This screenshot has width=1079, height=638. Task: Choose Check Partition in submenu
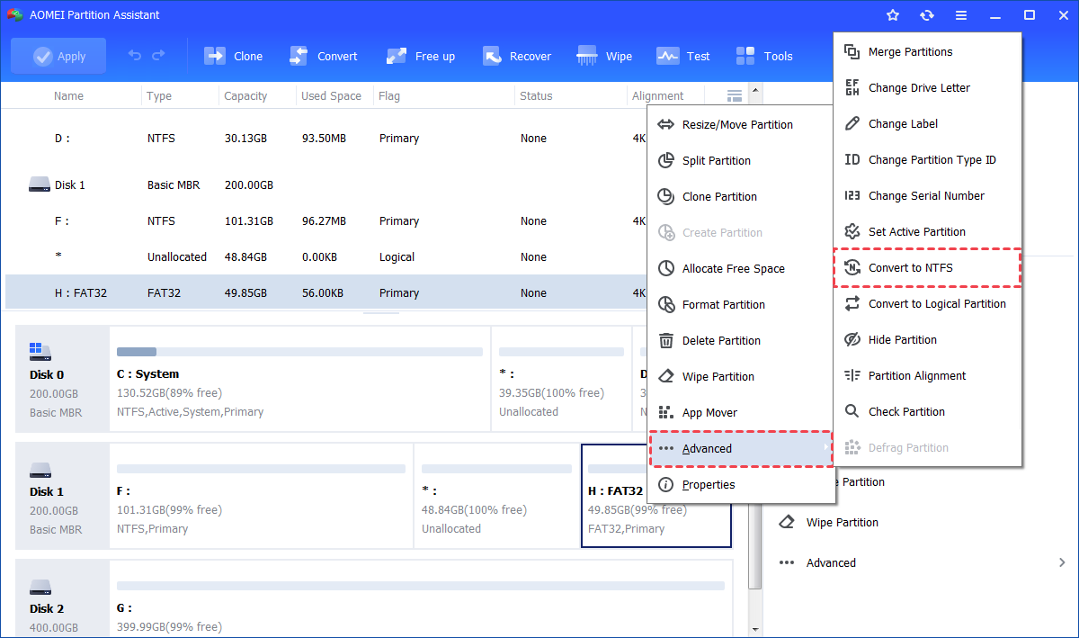[x=927, y=411]
